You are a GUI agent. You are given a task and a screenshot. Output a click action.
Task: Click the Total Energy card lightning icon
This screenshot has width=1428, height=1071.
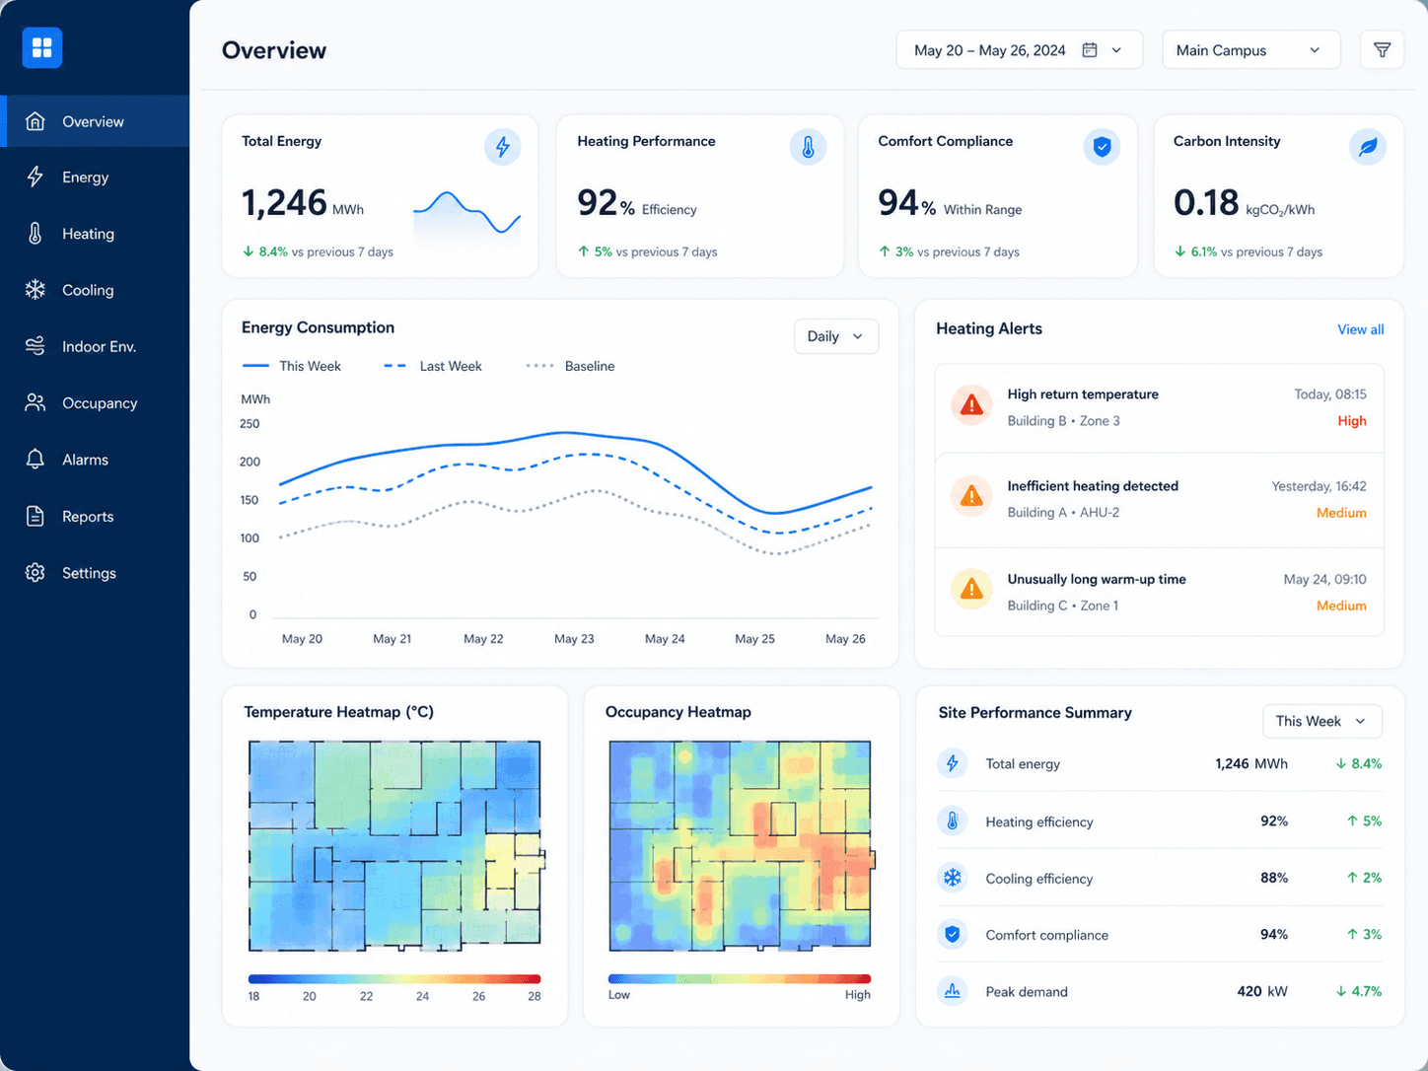[503, 147]
